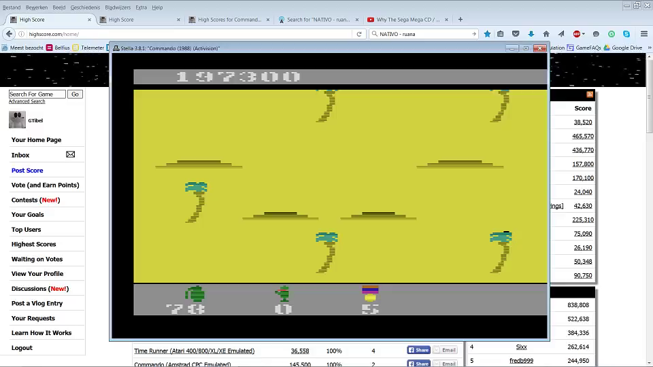Click the Logout link
The width and height of the screenshot is (653, 367).
pyautogui.click(x=22, y=348)
